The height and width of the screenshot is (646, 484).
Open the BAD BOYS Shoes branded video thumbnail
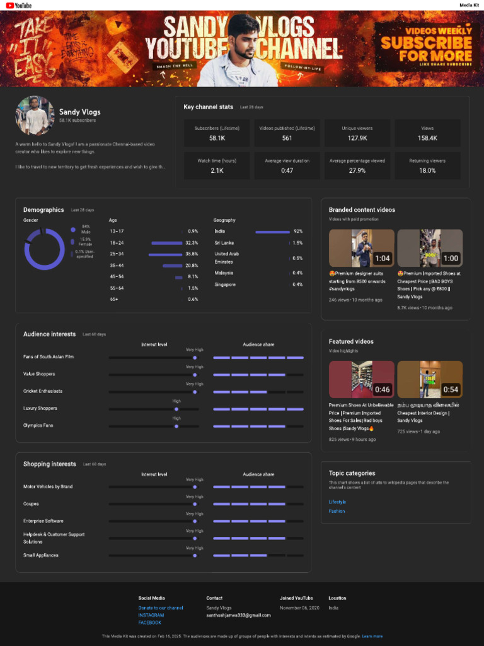click(x=430, y=248)
